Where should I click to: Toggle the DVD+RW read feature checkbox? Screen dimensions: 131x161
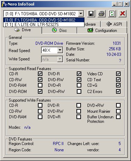pyautogui.click(x=79, y=91)
